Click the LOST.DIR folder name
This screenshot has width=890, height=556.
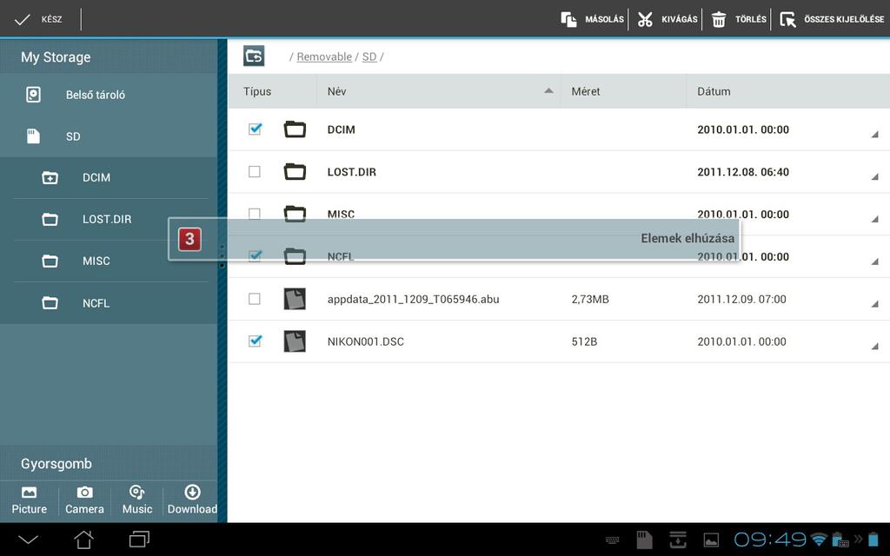[x=351, y=172]
